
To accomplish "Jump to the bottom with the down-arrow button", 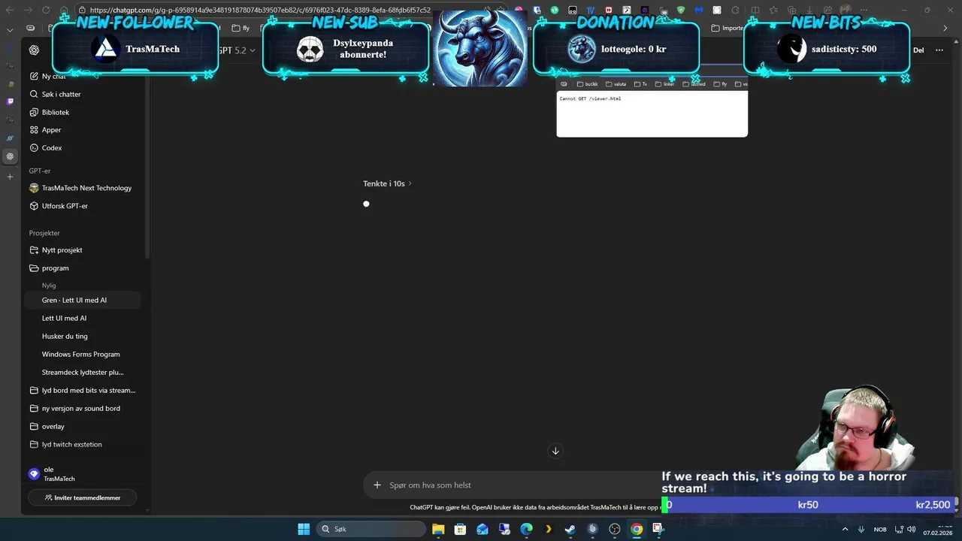I will pos(555,451).
